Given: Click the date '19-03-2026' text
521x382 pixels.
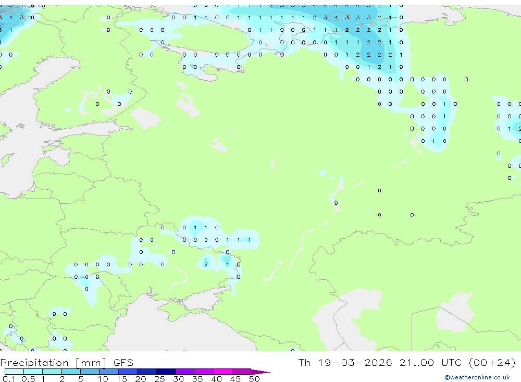Looking at the screenshot, I should (x=355, y=362).
